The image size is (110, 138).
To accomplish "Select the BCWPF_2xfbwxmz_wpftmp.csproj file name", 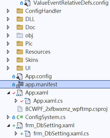I will 66,109.
